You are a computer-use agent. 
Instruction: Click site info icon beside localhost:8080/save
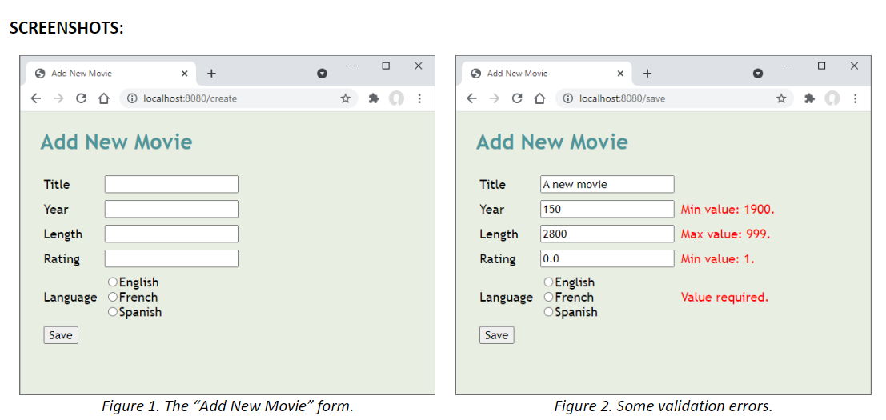click(568, 98)
